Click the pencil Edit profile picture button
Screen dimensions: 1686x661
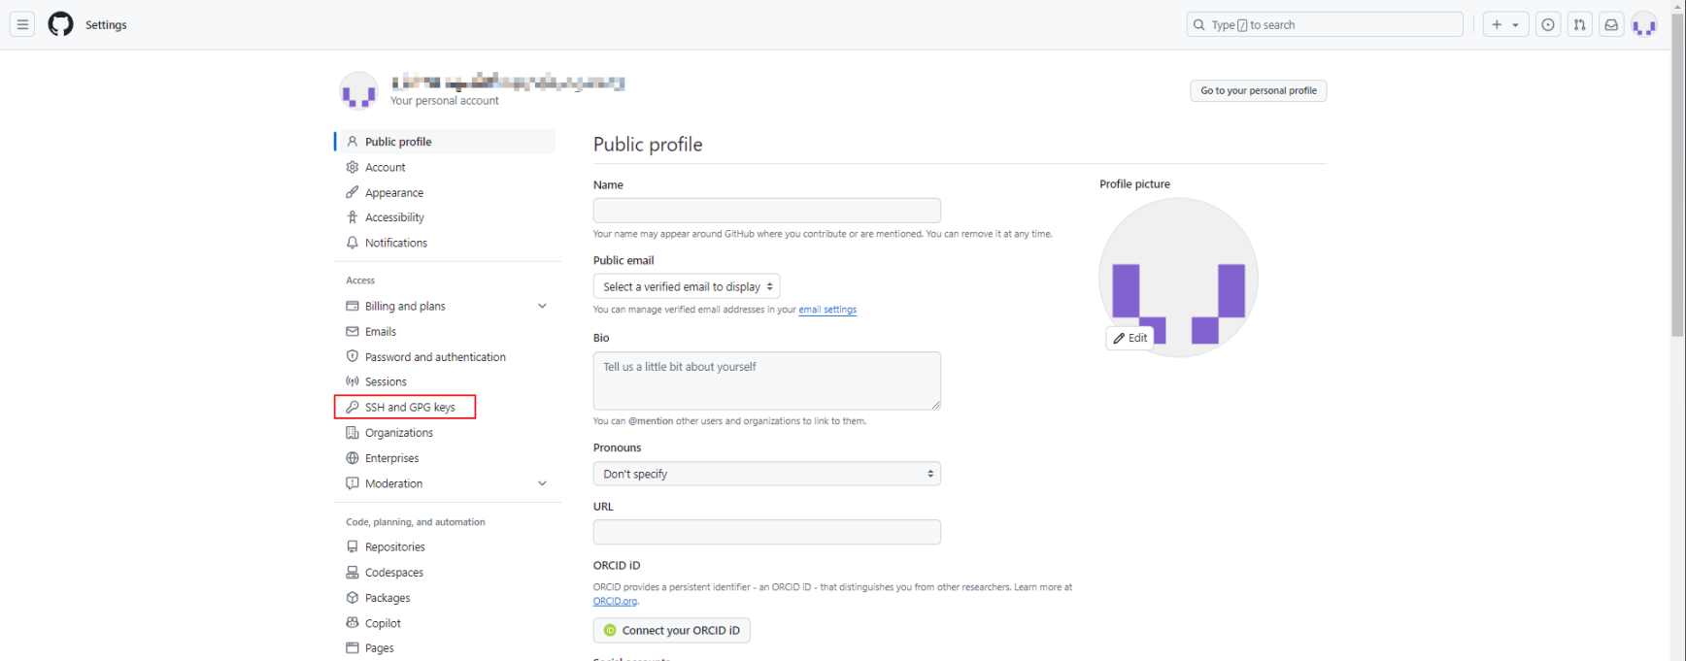click(x=1130, y=338)
